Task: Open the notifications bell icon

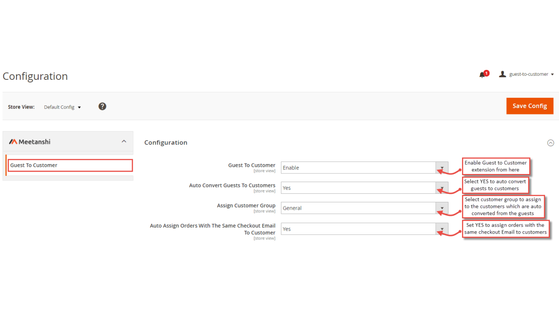Action: click(483, 74)
